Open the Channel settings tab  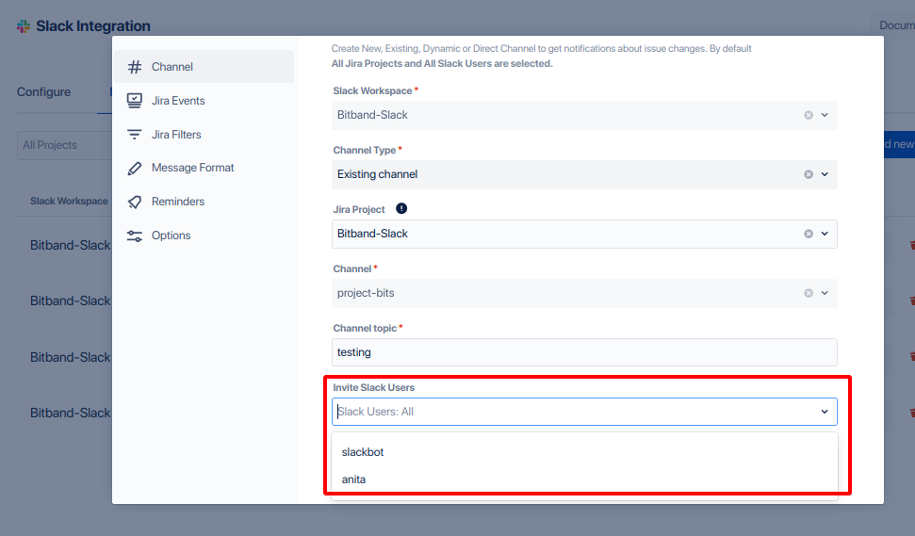204,67
